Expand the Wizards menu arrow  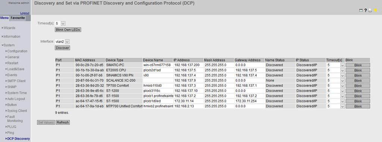pyautogui.click(x=2, y=28)
